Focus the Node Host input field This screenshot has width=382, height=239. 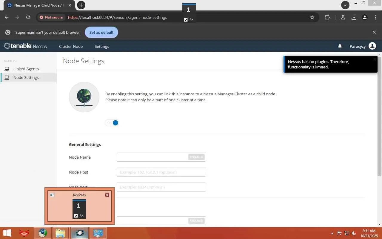(x=161, y=172)
